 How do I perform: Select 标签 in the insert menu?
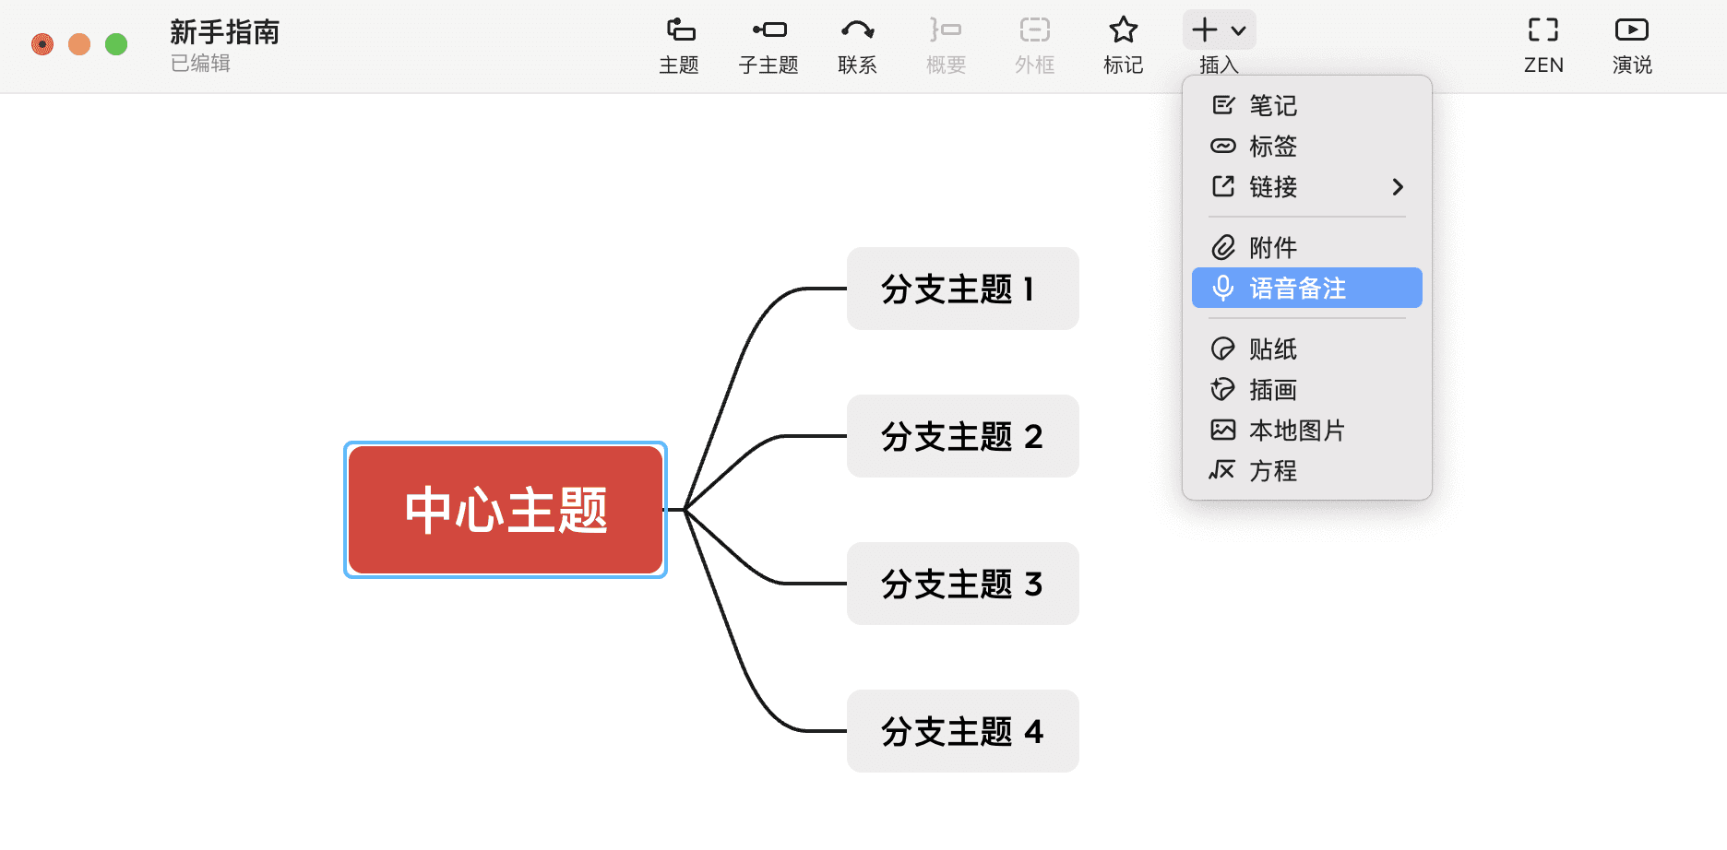point(1273,146)
